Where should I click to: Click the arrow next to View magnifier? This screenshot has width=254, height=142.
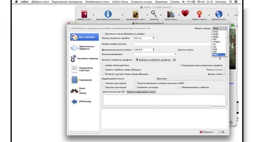(x=161, y=15)
